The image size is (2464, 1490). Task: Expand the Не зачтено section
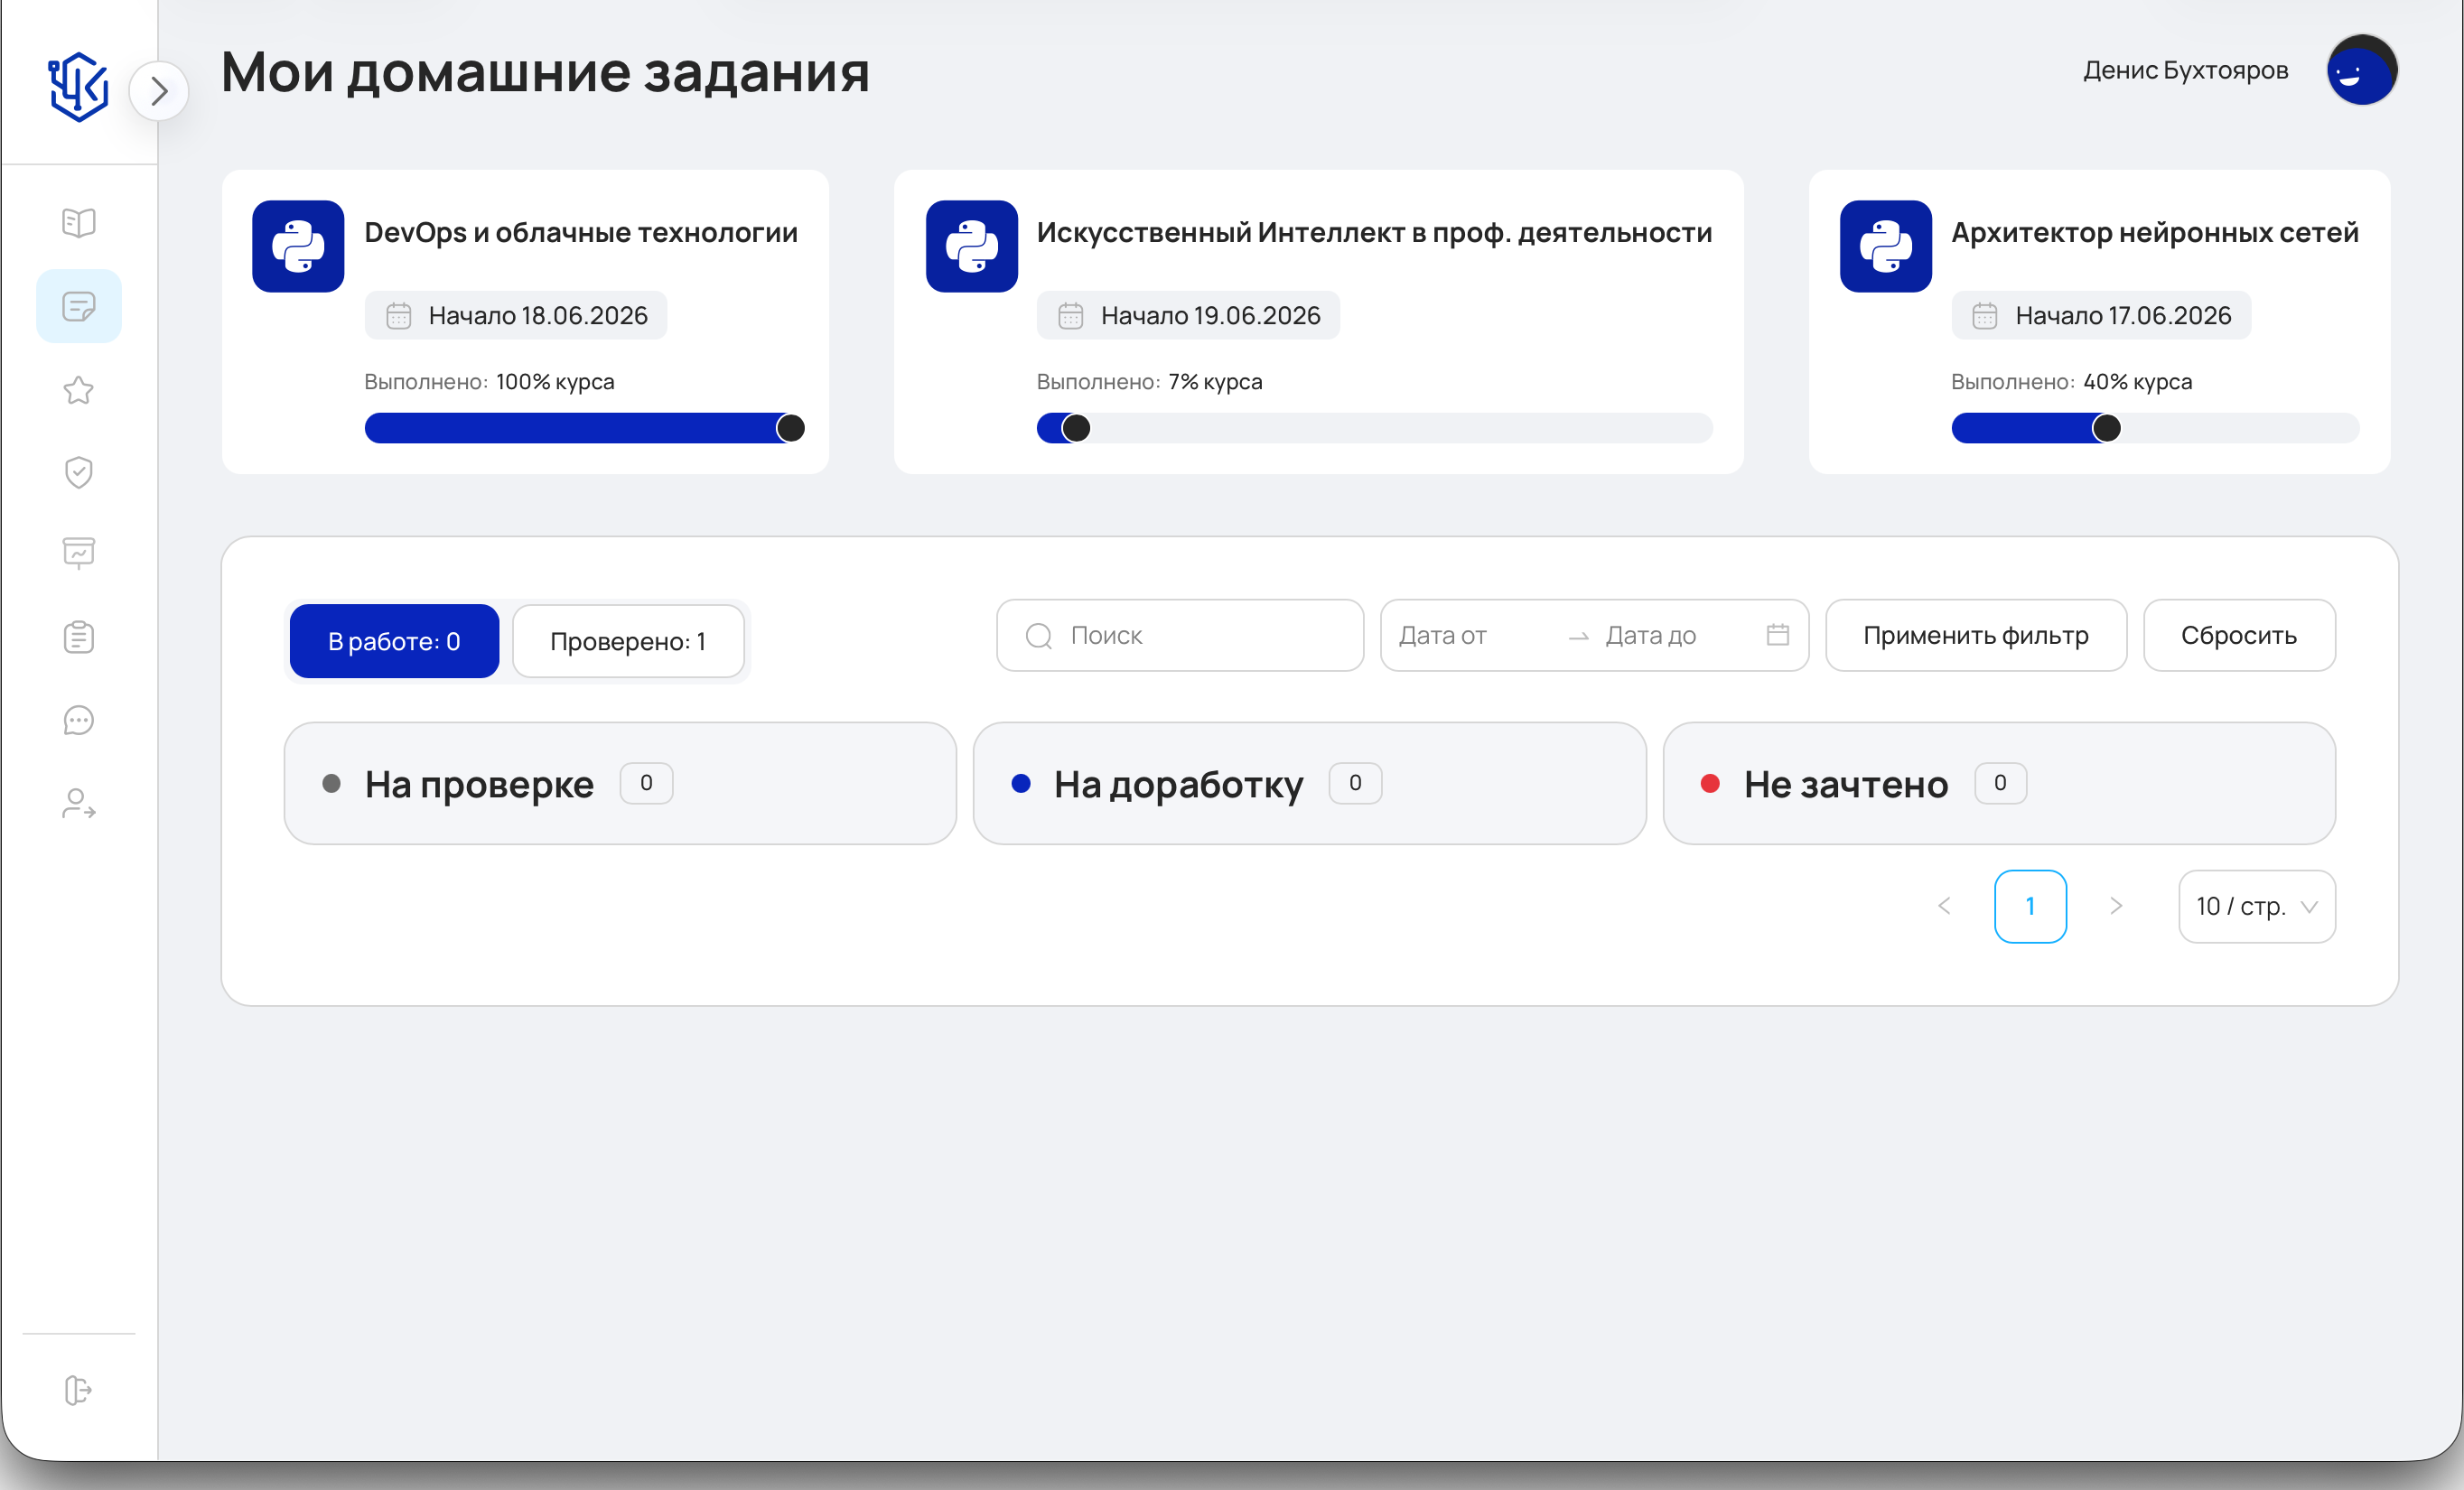tap(1998, 783)
